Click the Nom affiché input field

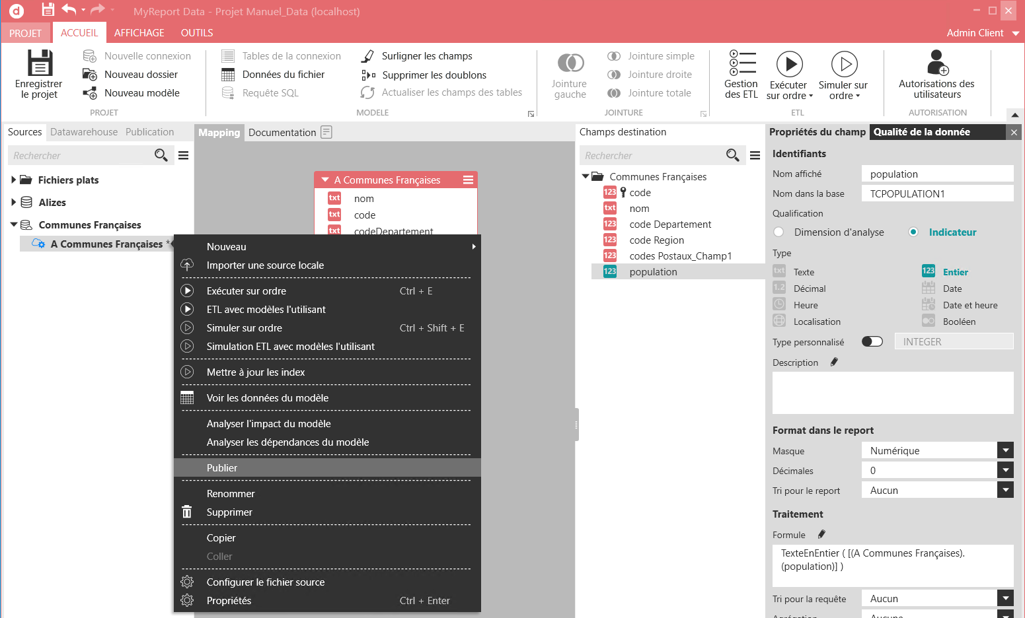pyautogui.click(x=936, y=174)
